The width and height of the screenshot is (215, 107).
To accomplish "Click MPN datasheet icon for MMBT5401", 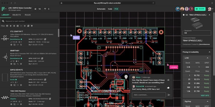I will tap(42, 58).
